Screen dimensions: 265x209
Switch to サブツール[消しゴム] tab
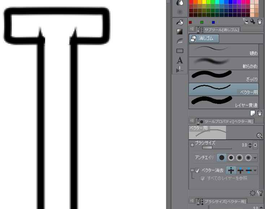(x=218, y=29)
